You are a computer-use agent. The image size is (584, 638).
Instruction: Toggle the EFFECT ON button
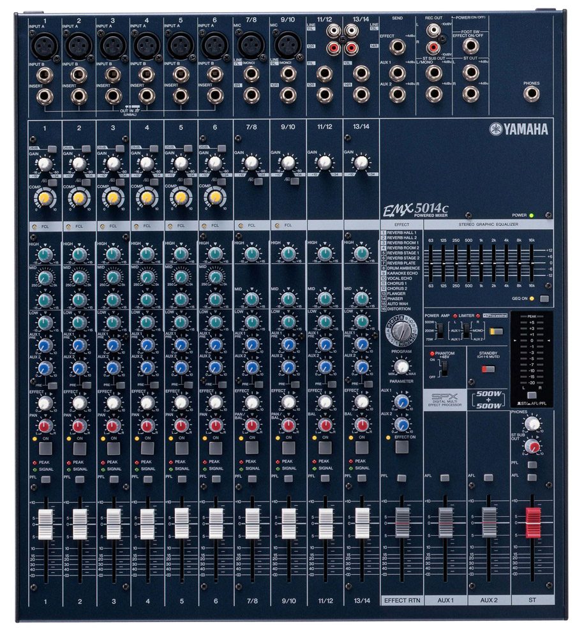point(401,447)
